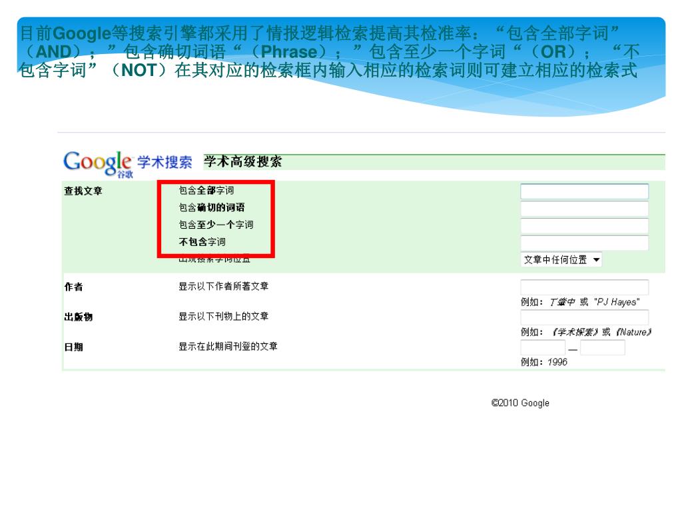Open the 学术搜索 link beside the logo
682x512 pixels.
[165, 162]
